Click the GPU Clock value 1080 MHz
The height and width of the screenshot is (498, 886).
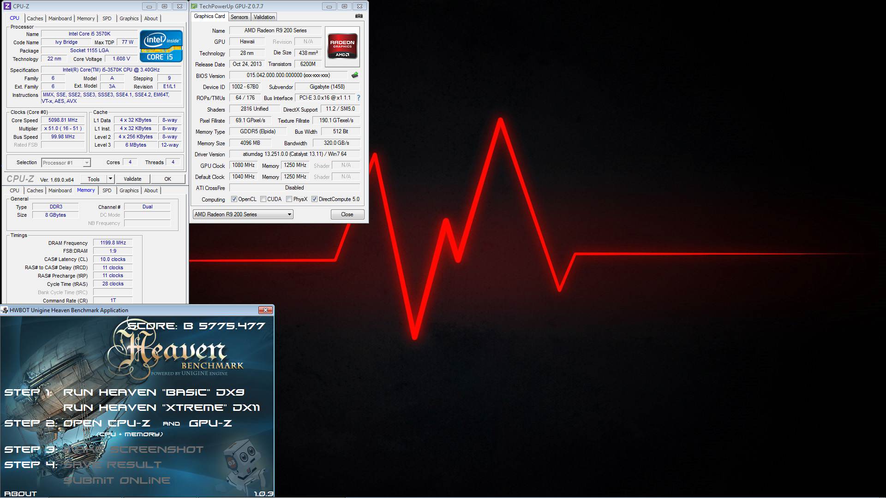[x=243, y=165]
